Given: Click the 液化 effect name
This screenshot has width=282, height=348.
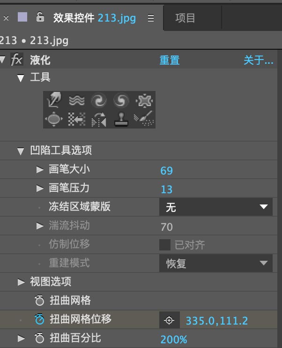Looking at the screenshot, I should [x=40, y=60].
